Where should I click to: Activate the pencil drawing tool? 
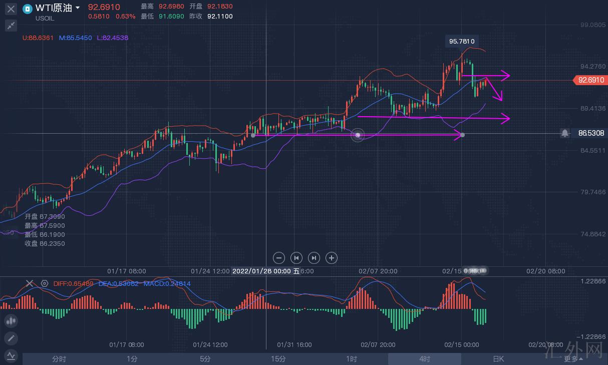point(11,338)
